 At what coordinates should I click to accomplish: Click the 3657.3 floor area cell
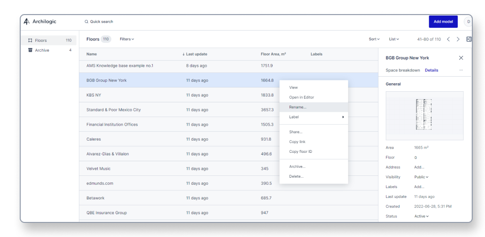[x=267, y=110]
